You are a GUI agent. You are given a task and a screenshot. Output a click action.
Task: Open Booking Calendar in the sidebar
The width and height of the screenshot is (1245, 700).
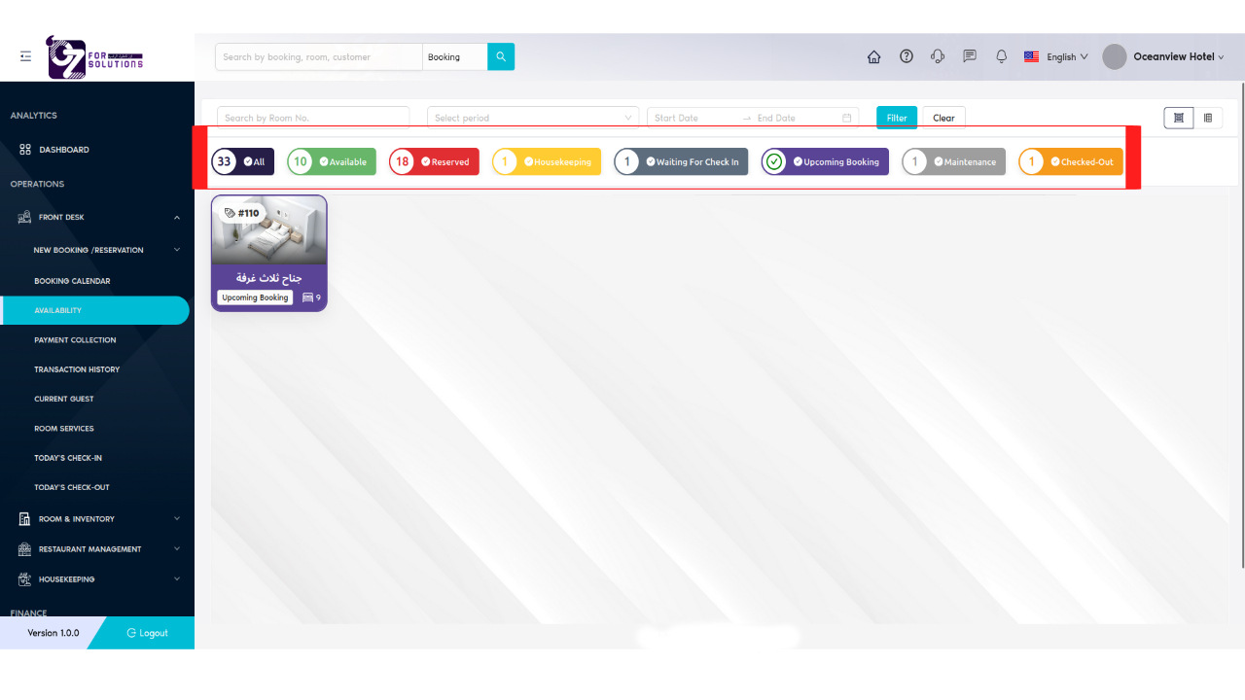click(x=72, y=281)
